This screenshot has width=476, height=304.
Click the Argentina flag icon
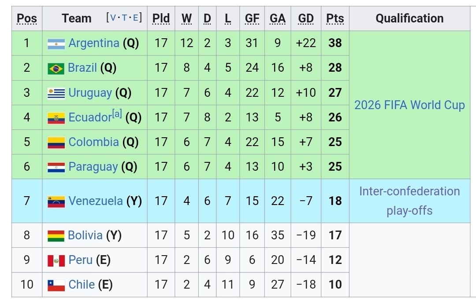[x=56, y=44]
